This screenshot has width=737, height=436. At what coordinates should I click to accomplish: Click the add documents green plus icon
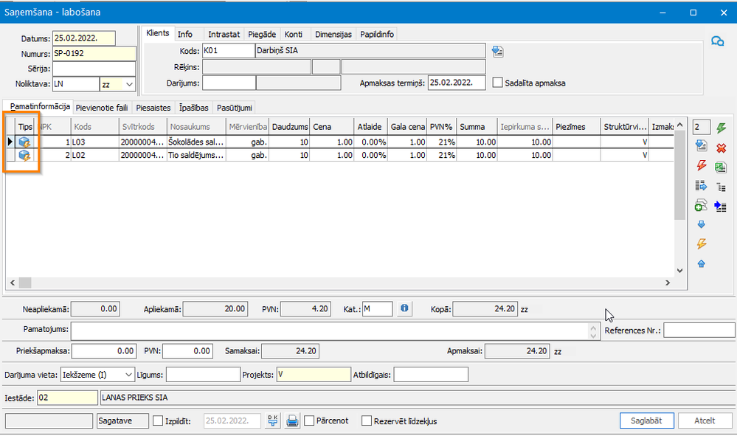tap(701, 205)
